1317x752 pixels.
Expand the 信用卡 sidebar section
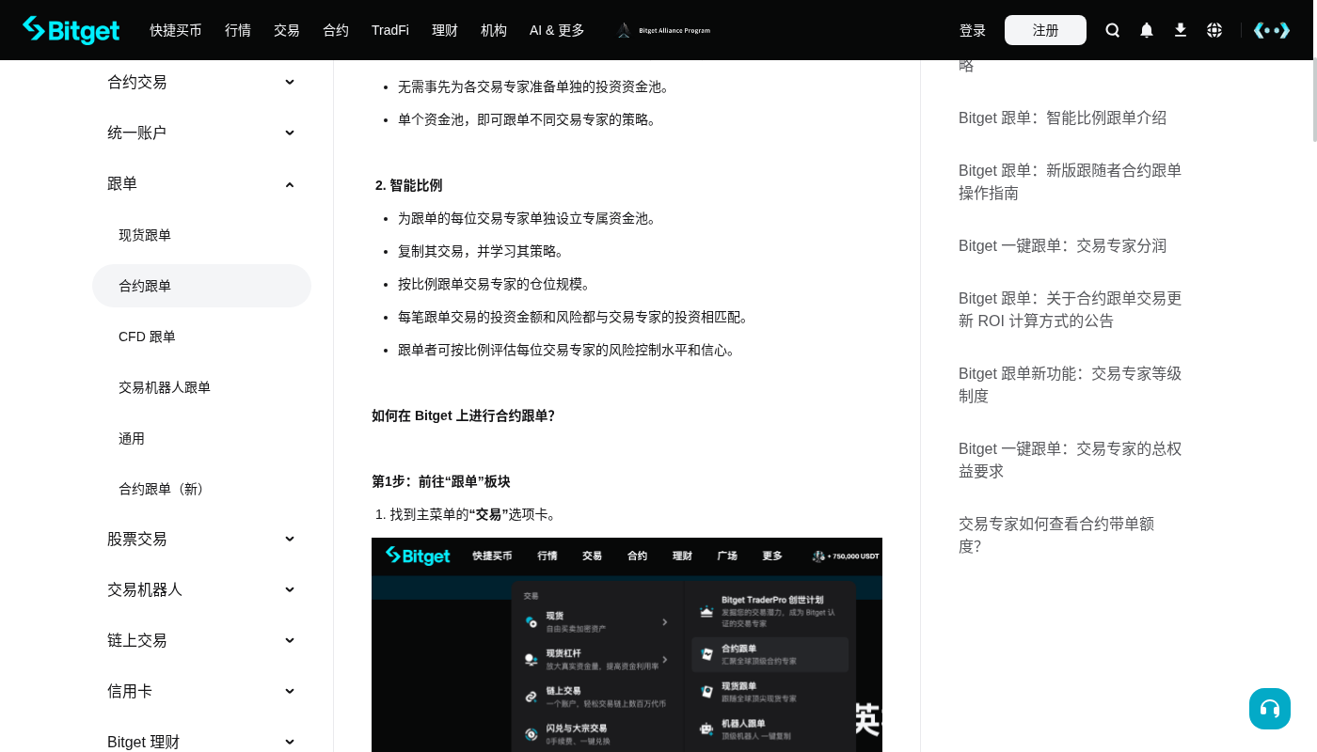201,691
